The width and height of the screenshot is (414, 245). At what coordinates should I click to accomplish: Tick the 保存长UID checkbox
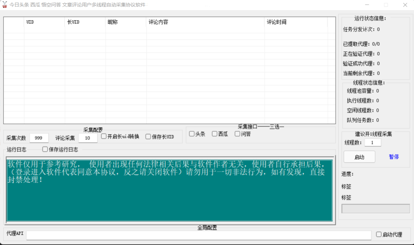[x=148, y=137]
